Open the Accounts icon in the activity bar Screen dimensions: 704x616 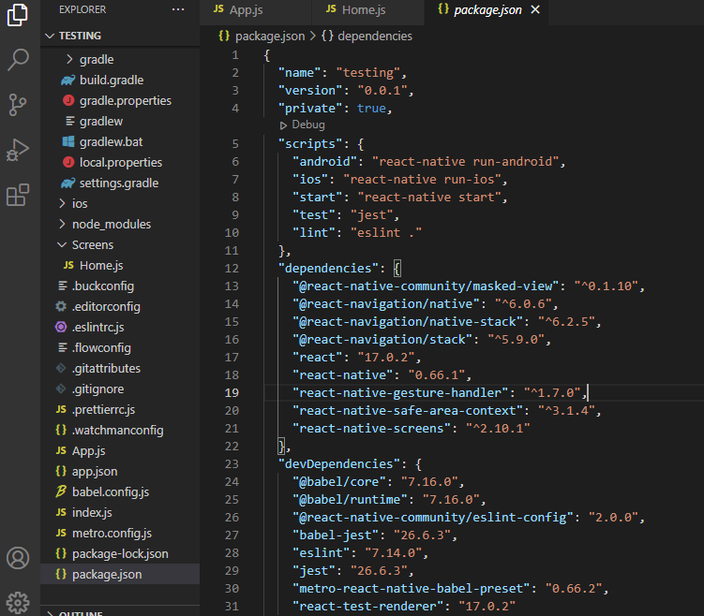[x=18, y=558]
